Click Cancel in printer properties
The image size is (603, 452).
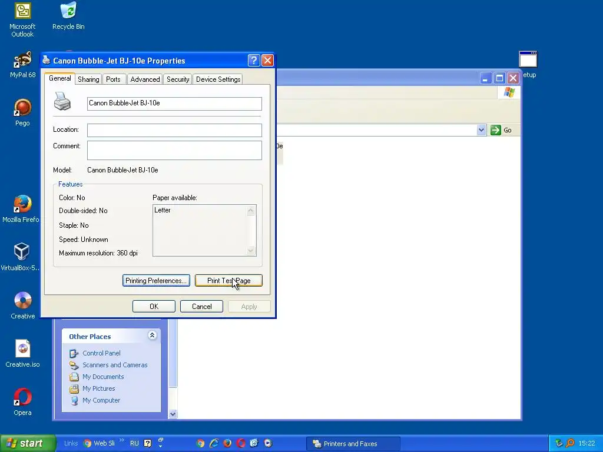(201, 306)
